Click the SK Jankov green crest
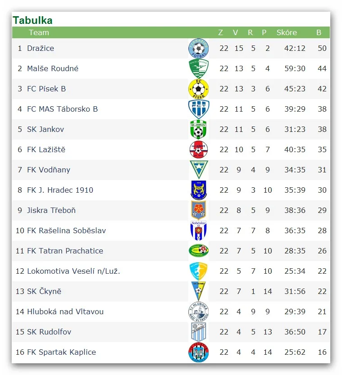Viewport: 342px width, 375px height. pos(198,129)
